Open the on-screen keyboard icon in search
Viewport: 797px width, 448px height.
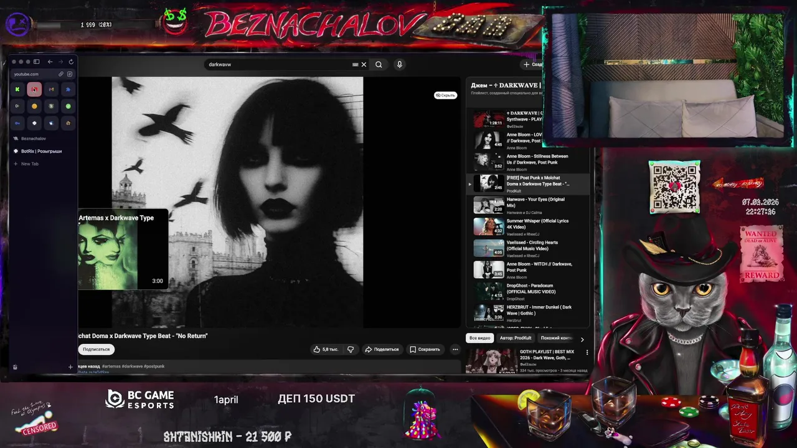pos(356,65)
